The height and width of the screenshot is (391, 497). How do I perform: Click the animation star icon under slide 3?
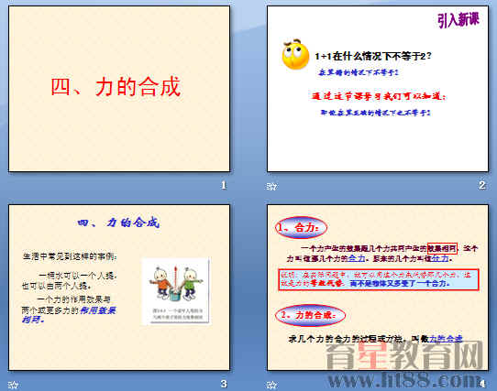[13, 385]
